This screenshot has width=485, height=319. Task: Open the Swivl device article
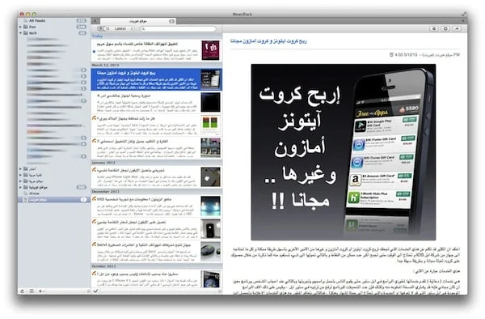pyautogui.click(x=157, y=252)
